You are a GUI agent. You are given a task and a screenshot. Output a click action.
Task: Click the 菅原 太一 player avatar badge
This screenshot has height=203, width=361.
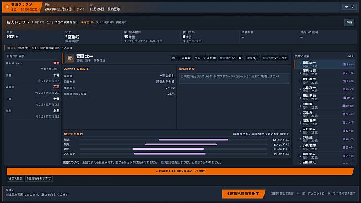click(69, 58)
